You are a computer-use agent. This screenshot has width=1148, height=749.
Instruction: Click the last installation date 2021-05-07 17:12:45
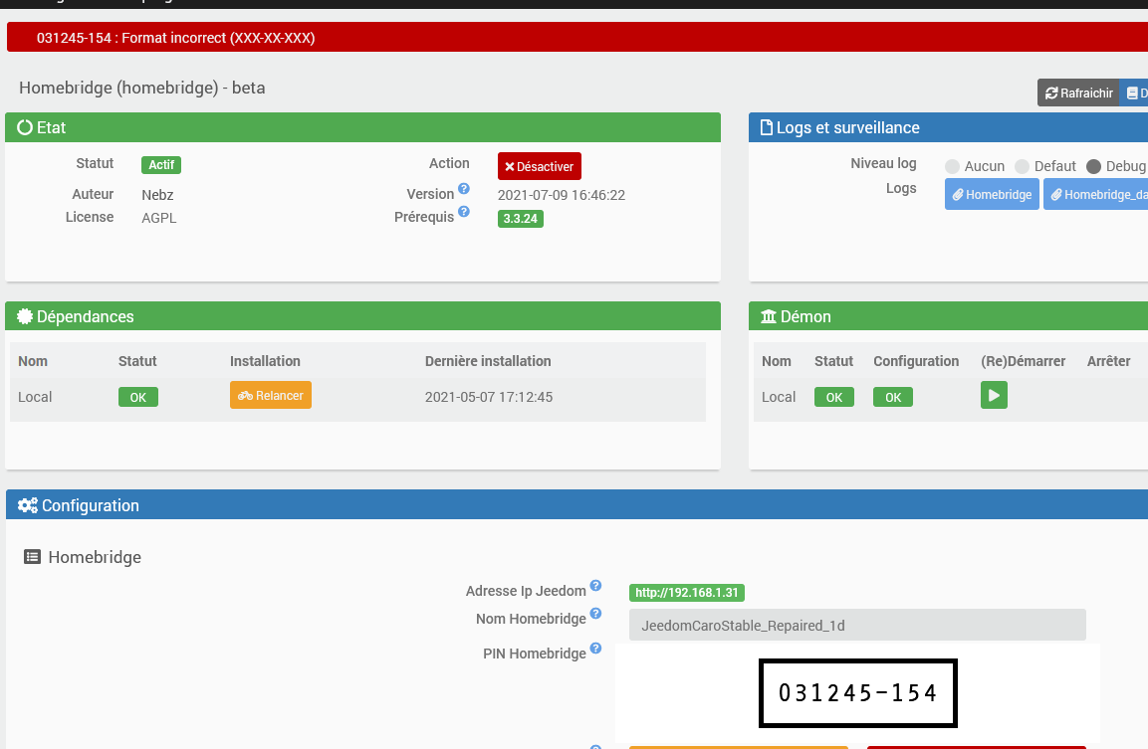coord(489,397)
